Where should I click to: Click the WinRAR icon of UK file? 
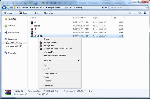pyautogui.click(x=32, y=29)
